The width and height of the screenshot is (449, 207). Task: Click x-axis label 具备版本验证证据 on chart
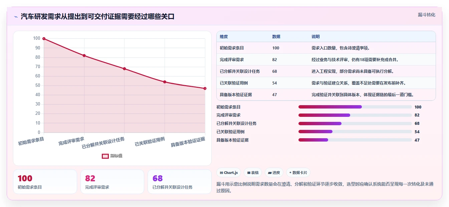coord(188,142)
